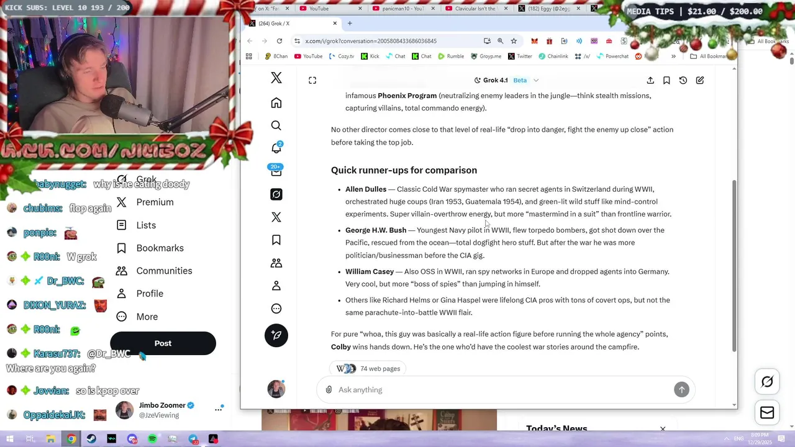Send the Grok message arrow button
Screen dimensions: 795x447
point(681,389)
